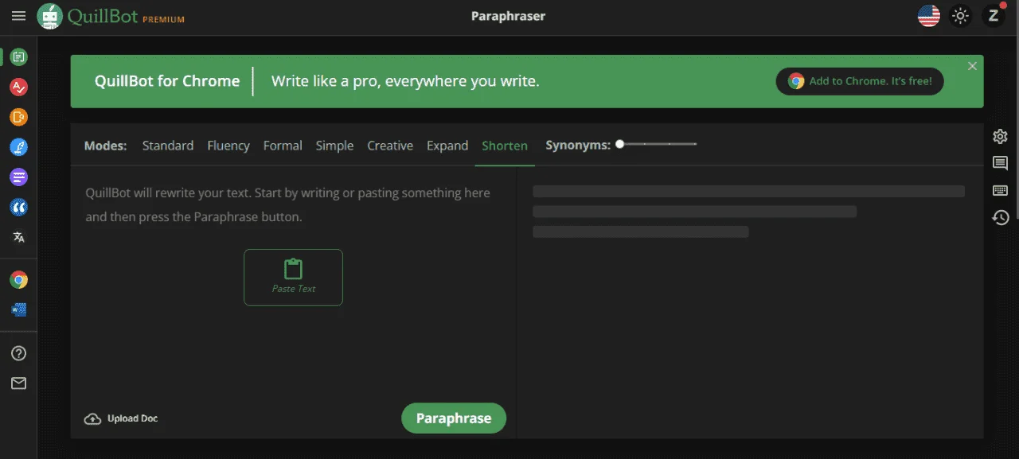Open the Paraphraser tool in sidebar
The image size is (1019, 459).
(x=18, y=56)
